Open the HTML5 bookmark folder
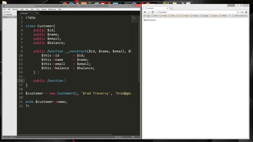 pyautogui.click(x=223, y=16)
